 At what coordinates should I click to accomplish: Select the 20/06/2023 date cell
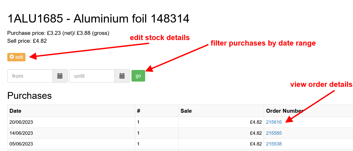coord(21,122)
